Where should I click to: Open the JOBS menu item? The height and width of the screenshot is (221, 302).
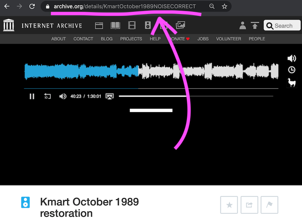pos(203,39)
